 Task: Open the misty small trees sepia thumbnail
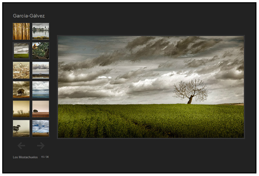(21, 109)
